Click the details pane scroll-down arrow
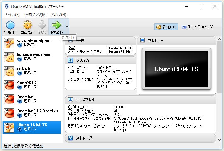Screen dimensions: 224x151 219,140
